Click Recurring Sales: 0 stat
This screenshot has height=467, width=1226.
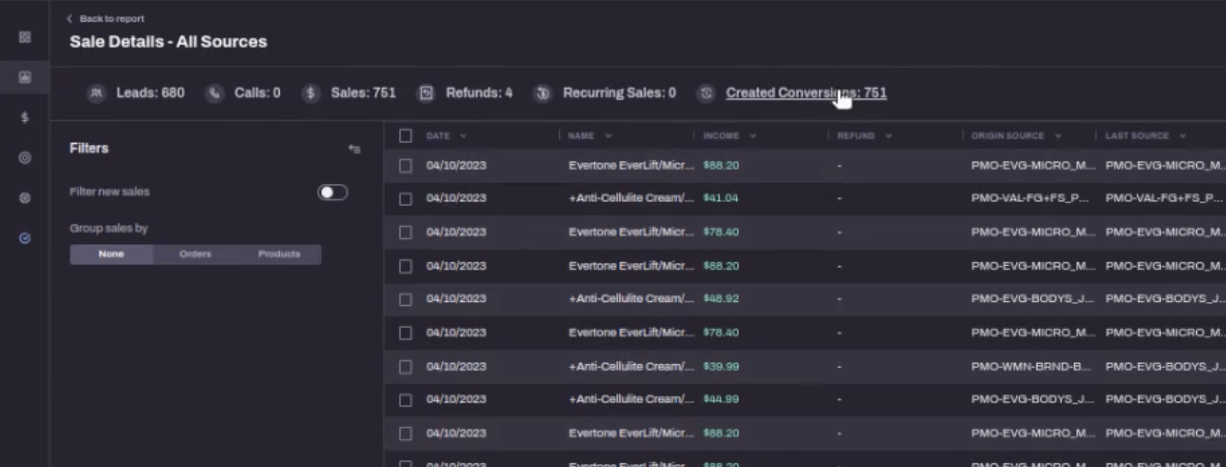pyautogui.click(x=619, y=93)
